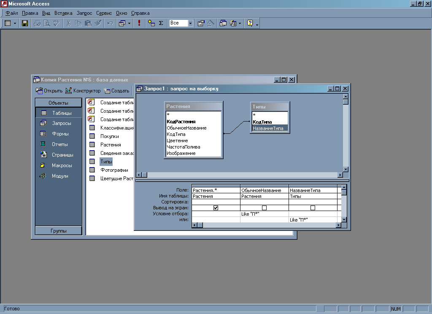Click the Show Table icon

click(151, 23)
